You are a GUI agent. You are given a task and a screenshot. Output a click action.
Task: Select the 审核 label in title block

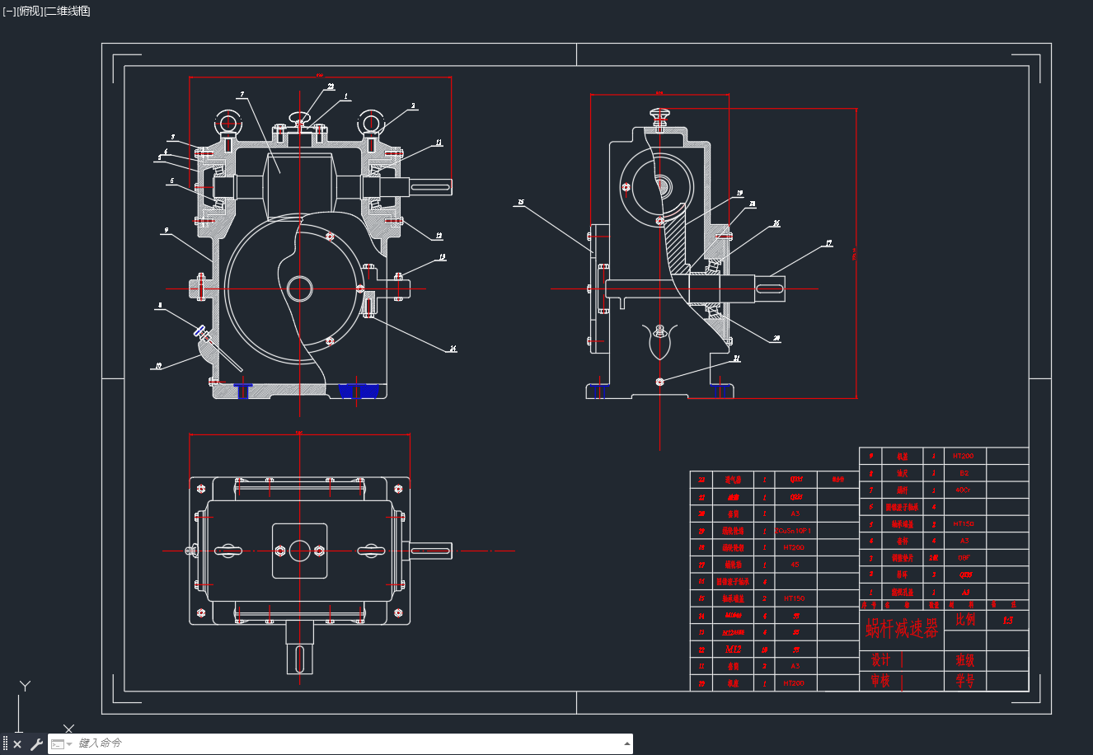[x=880, y=681]
